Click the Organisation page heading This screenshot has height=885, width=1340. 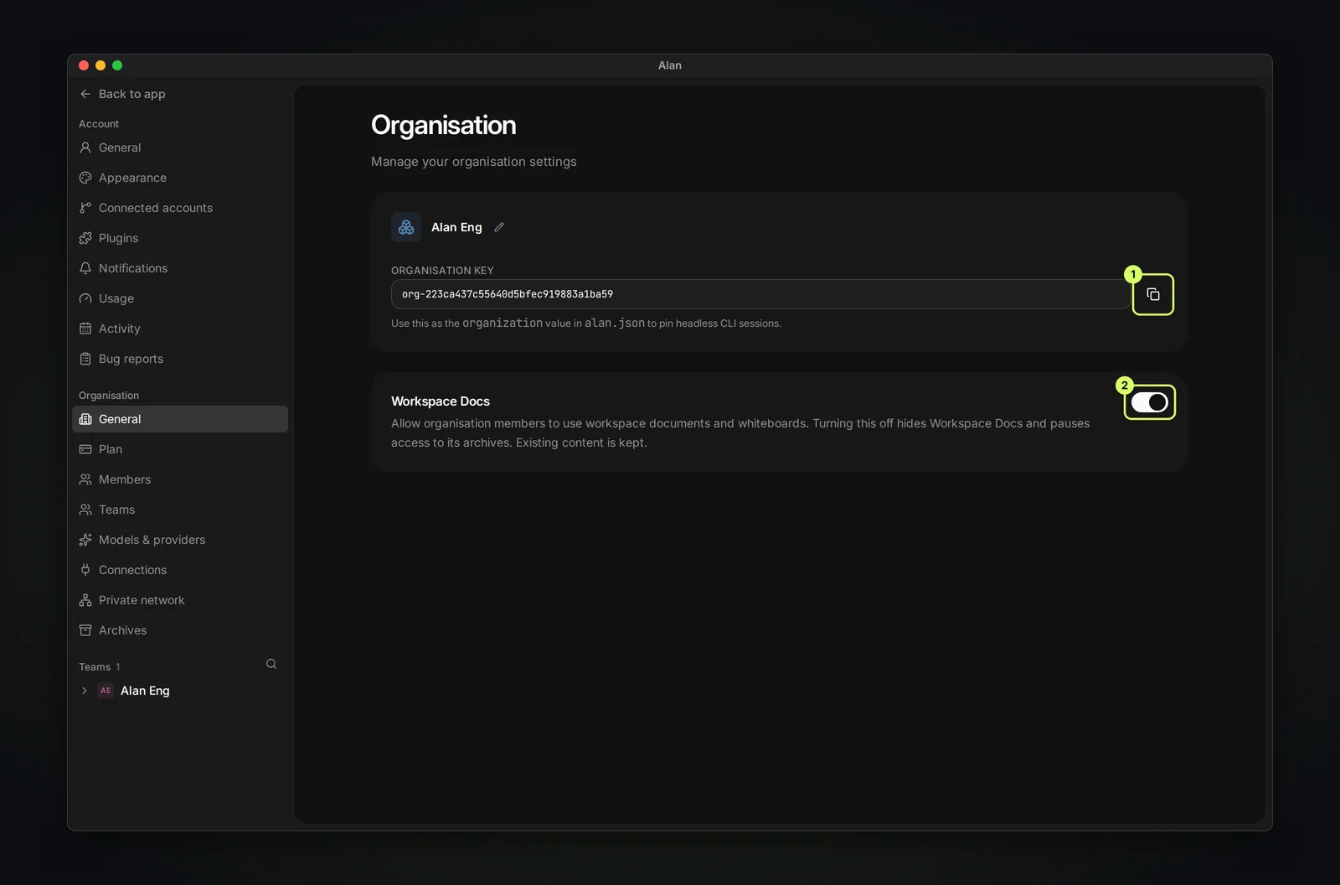(444, 125)
